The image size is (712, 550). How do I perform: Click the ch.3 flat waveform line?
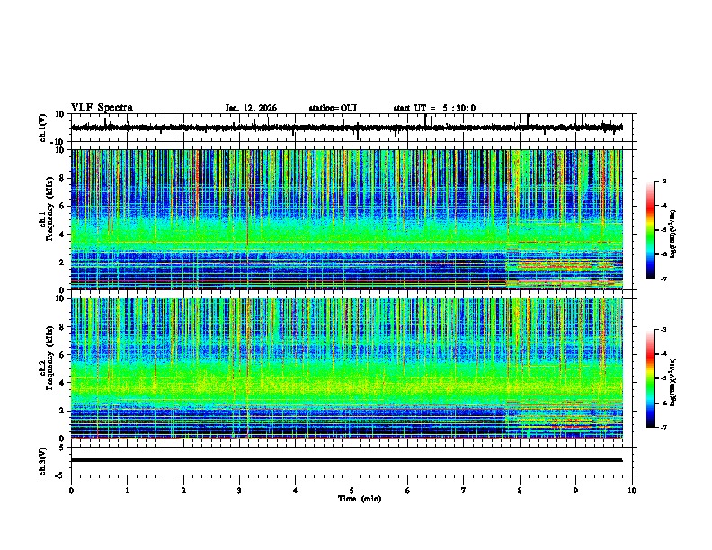346,460
